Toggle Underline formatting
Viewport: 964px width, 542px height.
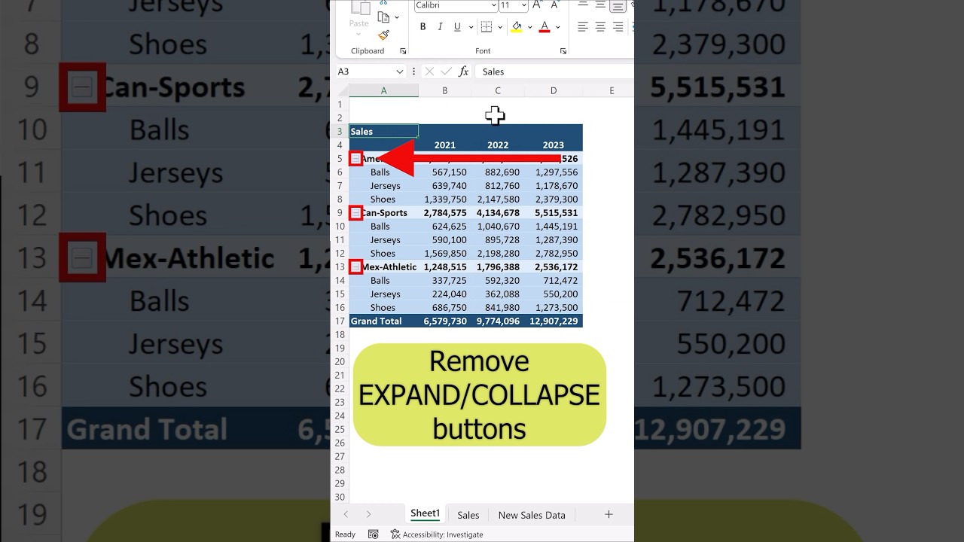coord(456,27)
